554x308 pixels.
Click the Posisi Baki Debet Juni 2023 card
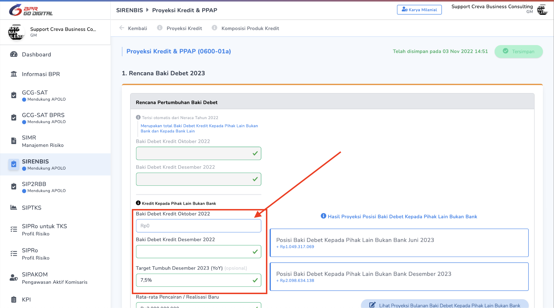pyautogui.click(x=399, y=243)
